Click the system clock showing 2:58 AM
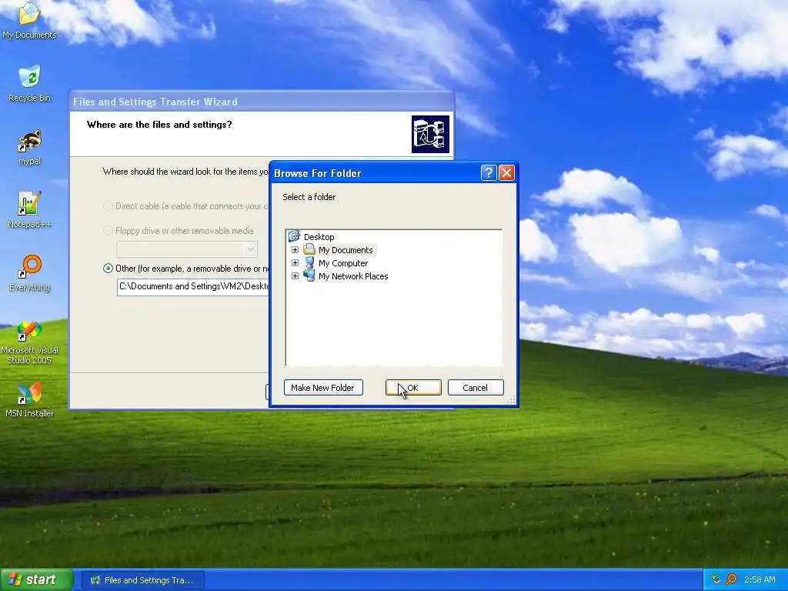Viewport: 788px width, 591px height. 760,579
